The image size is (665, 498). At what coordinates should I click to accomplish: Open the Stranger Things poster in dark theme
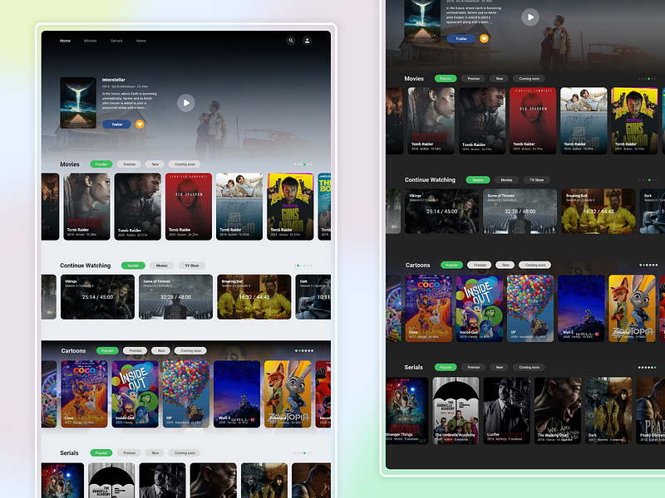coord(407,411)
